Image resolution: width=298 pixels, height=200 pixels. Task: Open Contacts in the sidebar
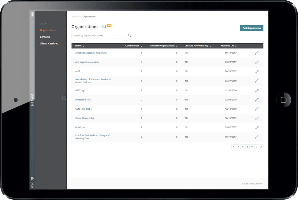point(45,37)
